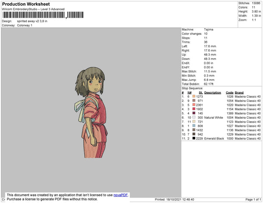The image size is (263, 203).
Task: Click the Brand column header
Action: point(239,93)
